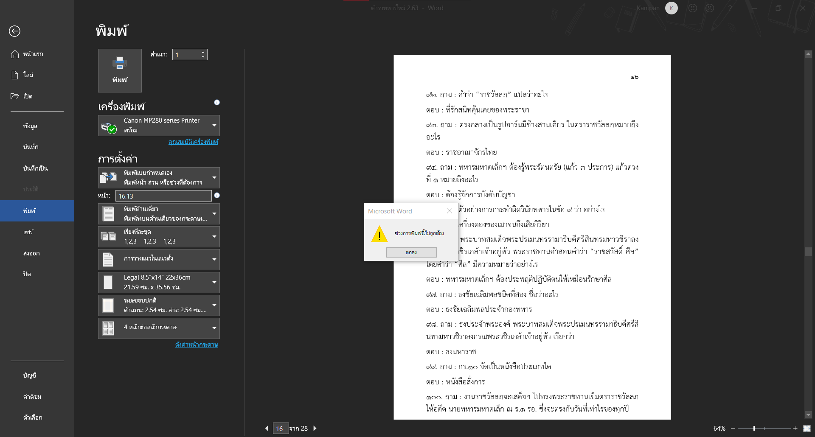The height and width of the screenshot is (437, 815).
Task: Increase copies with the up spinner arrow
Action: coord(203,52)
